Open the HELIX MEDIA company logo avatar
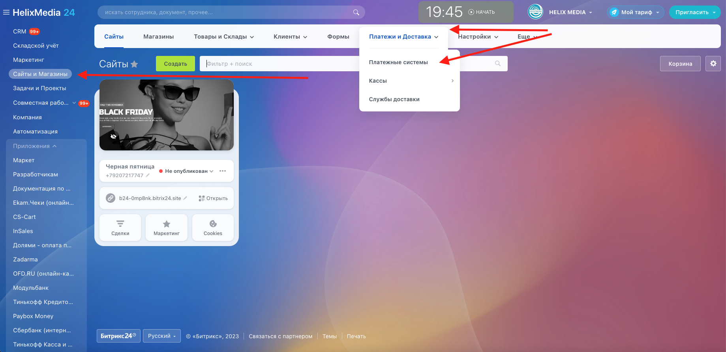This screenshot has height=352, width=726. pos(535,12)
